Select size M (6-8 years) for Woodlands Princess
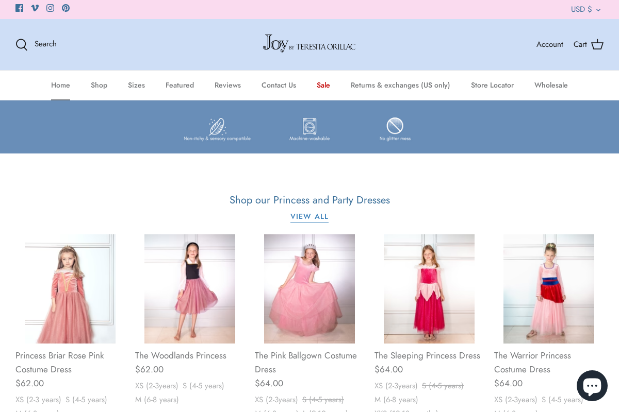 click(157, 400)
